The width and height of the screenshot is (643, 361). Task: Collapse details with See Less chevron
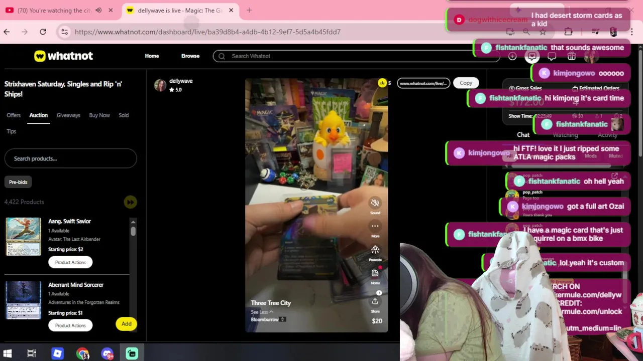click(x=262, y=312)
